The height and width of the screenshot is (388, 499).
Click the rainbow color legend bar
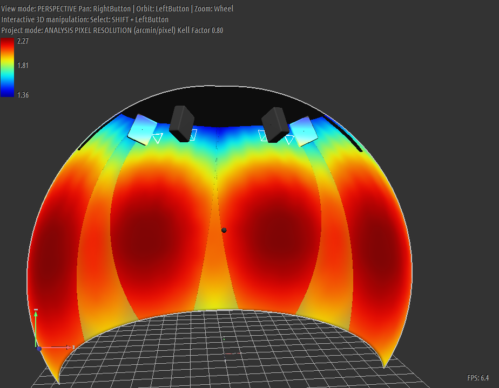point(8,67)
